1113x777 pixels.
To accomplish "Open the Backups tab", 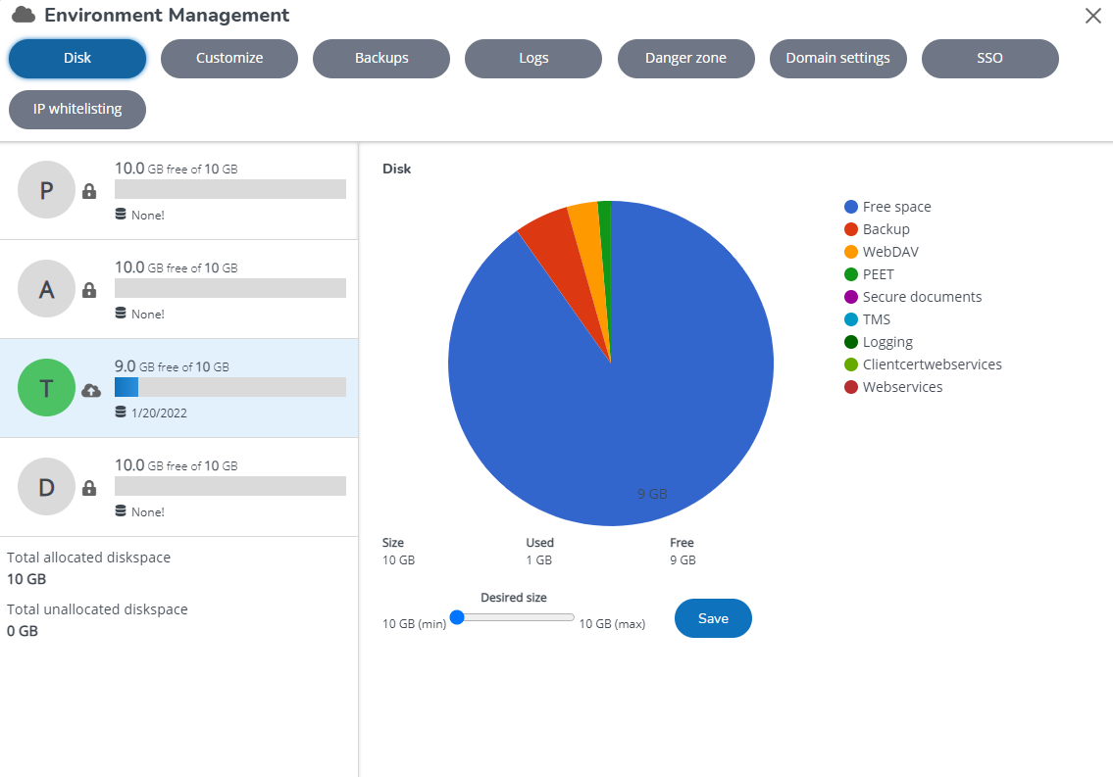I will pos(381,58).
